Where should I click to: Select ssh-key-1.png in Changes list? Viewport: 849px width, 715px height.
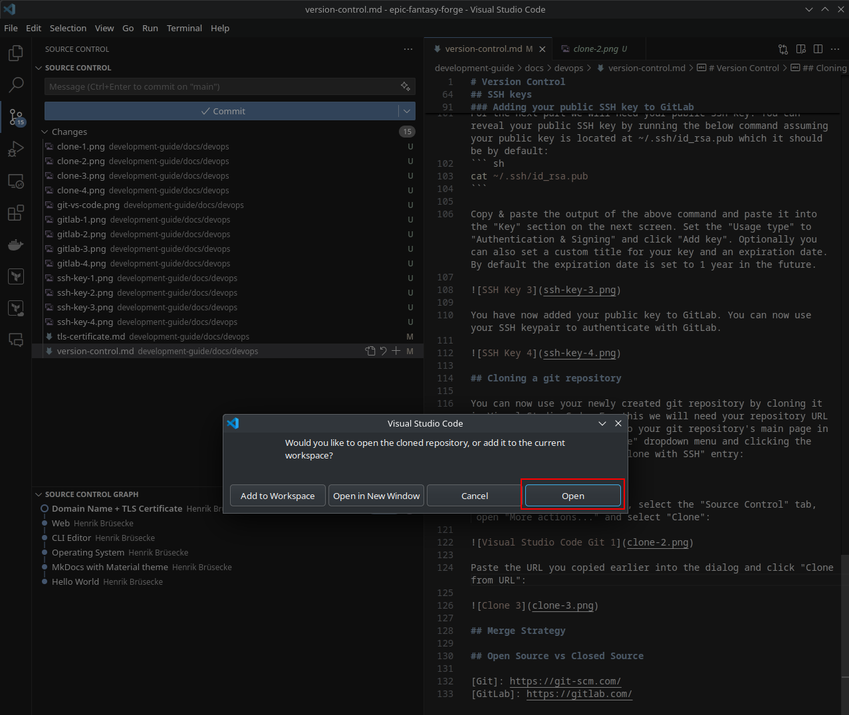229,278
